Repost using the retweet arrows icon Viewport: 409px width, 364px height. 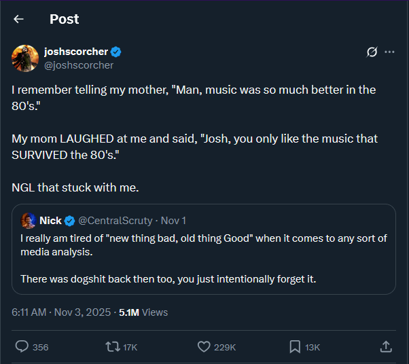pos(113,346)
